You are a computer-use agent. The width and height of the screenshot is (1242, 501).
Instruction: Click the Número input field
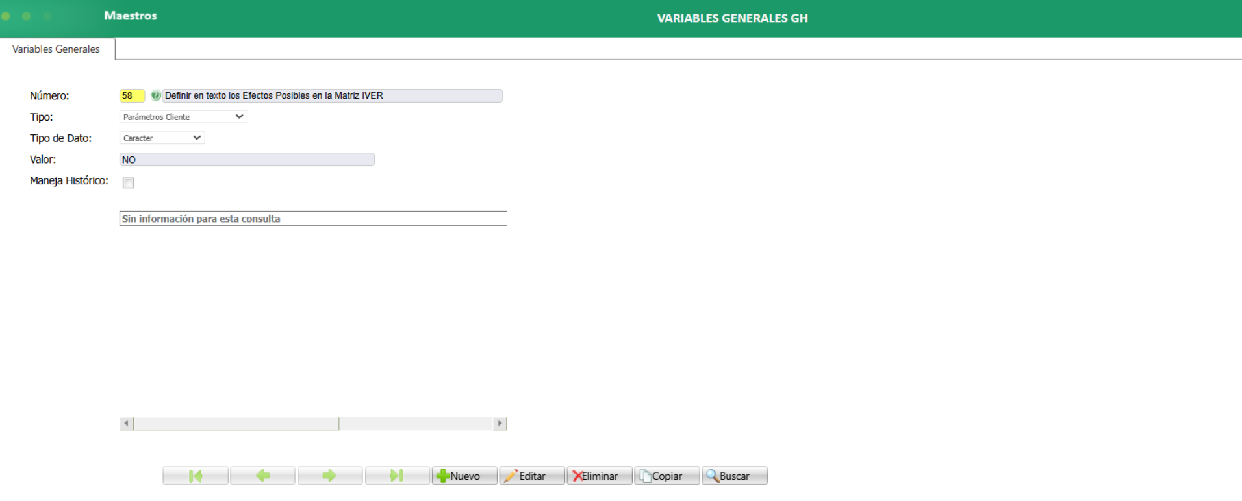[132, 95]
